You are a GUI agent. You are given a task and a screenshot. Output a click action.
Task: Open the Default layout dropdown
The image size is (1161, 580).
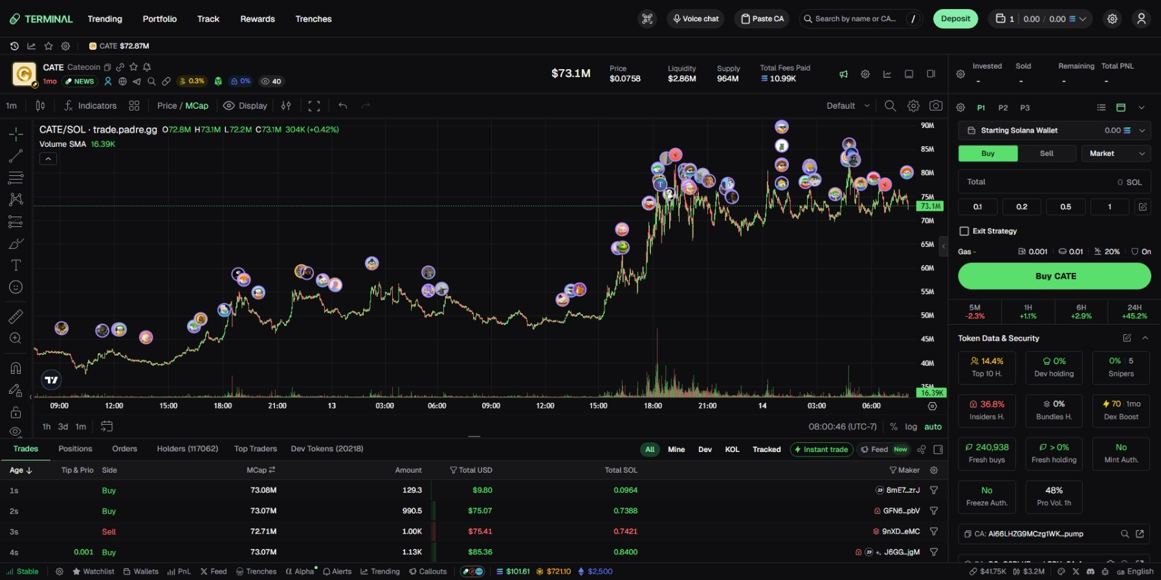point(848,105)
